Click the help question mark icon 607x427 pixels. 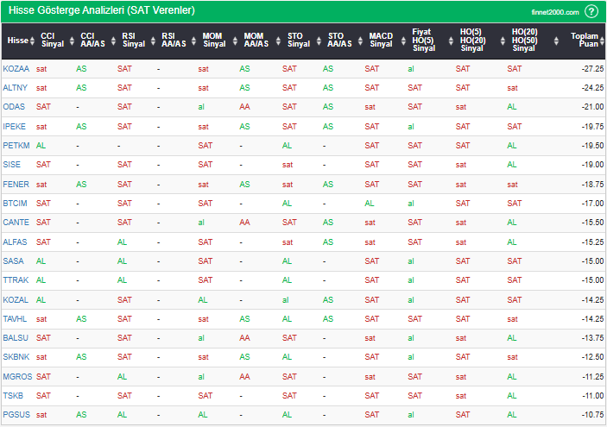591,11
